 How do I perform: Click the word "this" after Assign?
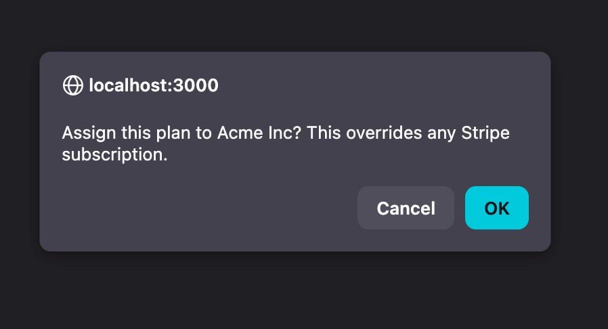tap(135, 133)
